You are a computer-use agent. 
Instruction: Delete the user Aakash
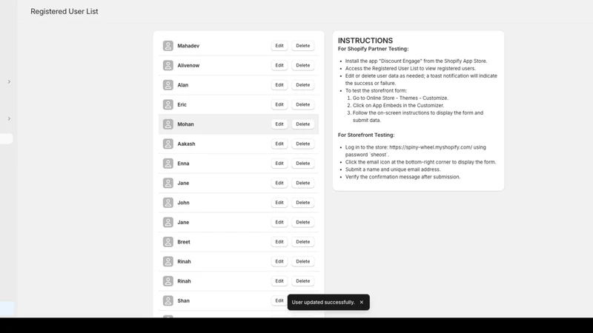303,144
